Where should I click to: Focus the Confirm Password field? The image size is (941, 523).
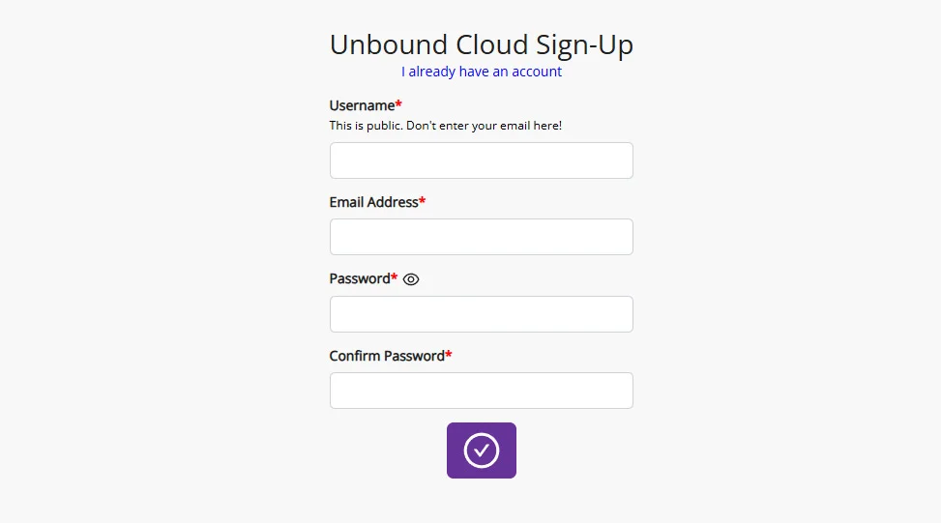coord(482,391)
